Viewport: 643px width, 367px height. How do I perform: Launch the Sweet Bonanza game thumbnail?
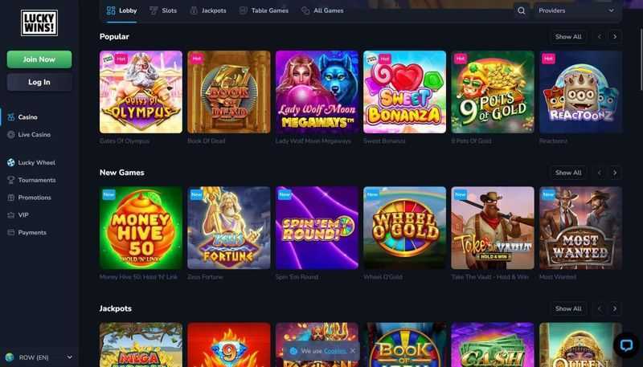coord(405,92)
